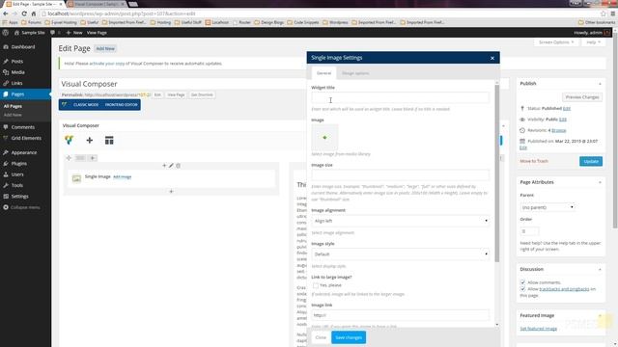This screenshot has height=347, width=618.
Task: Open the Appearance menu
Action: tap(23, 152)
